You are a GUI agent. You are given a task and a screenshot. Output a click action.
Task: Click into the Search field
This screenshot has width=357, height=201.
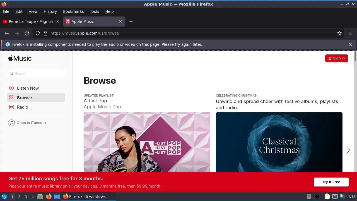click(x=36, y=73)
